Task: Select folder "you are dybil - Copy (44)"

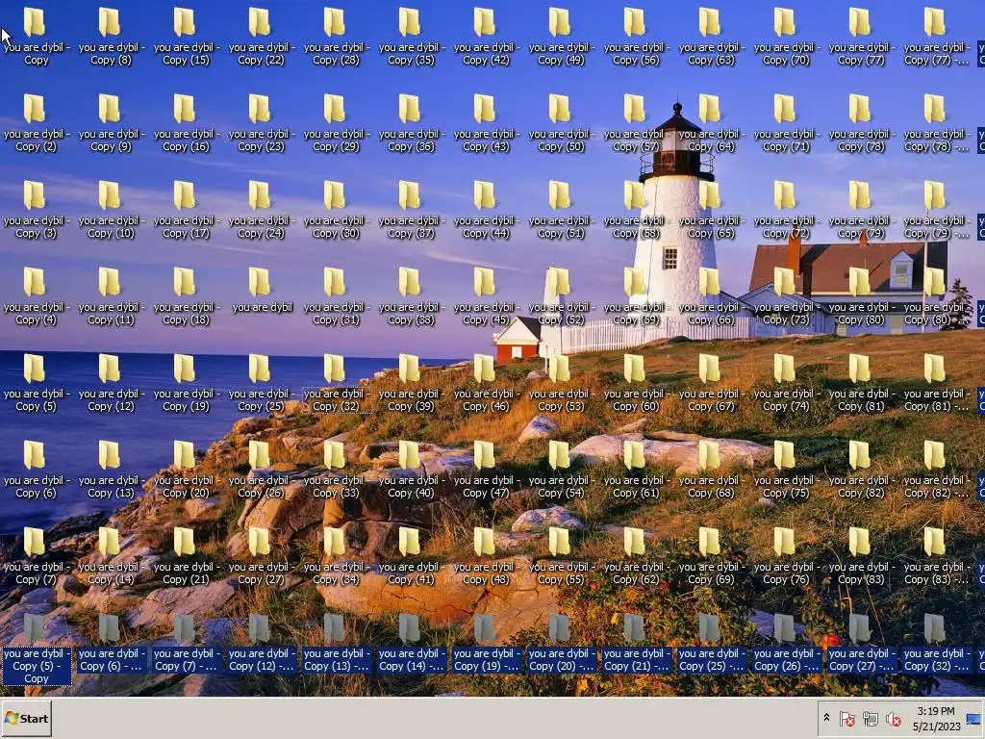Action: (485, 211)
